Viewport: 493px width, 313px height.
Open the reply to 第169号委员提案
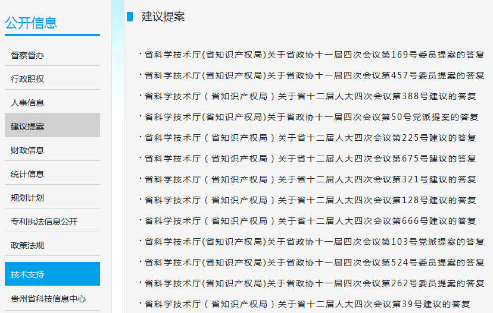point(314,55)
